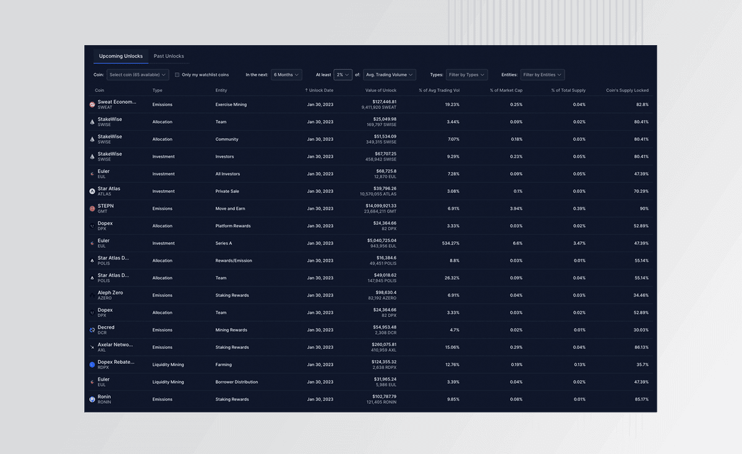742x454 pixels.
Task: Click the Star Atlas ATLAS icon
Action: 92,190
